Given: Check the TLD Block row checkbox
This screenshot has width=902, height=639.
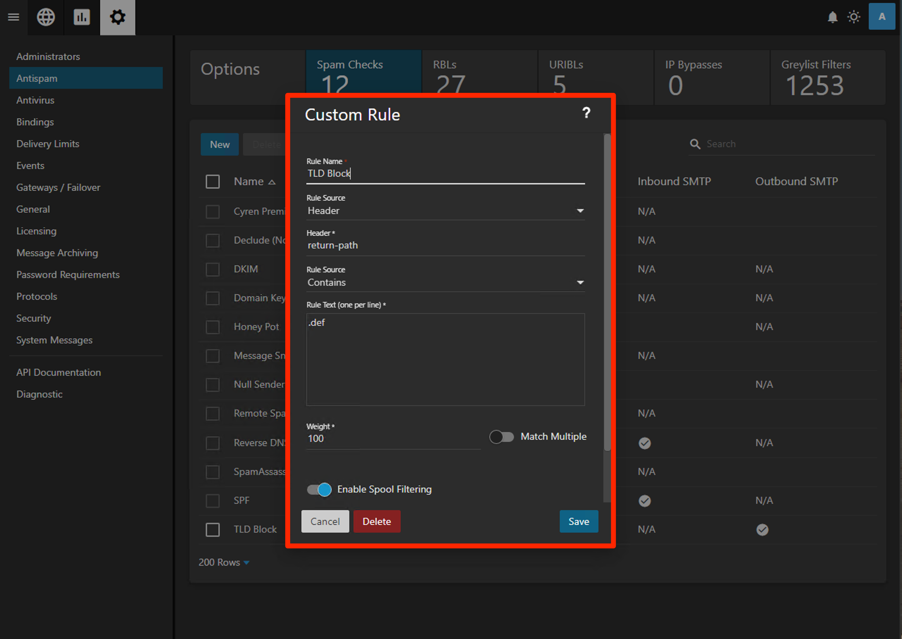Looking at the screenshot, I should [x=213, y=530].
